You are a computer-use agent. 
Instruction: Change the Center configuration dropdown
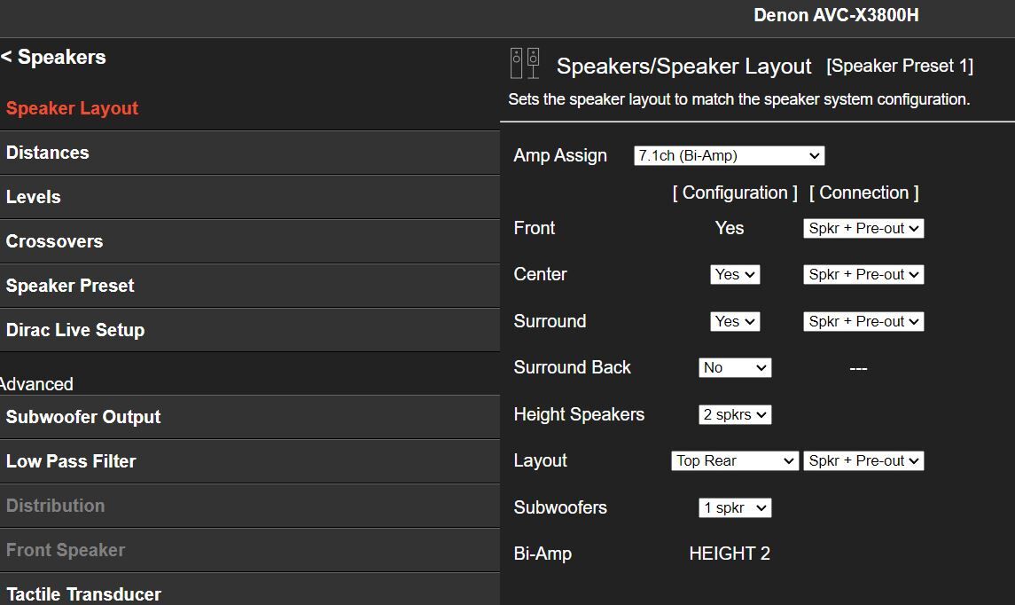(x=735, y=275)
